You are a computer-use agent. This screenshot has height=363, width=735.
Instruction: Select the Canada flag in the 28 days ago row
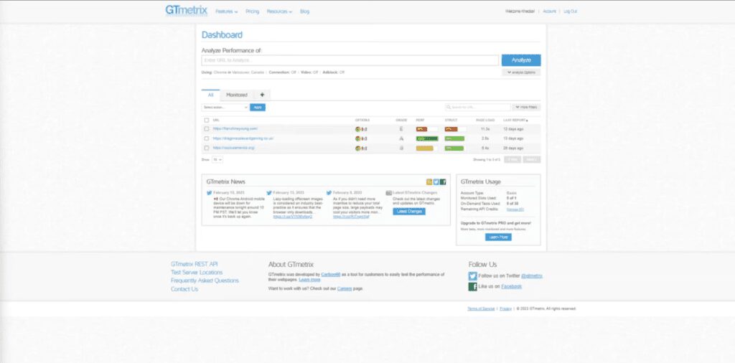click(x=364, y=148)
